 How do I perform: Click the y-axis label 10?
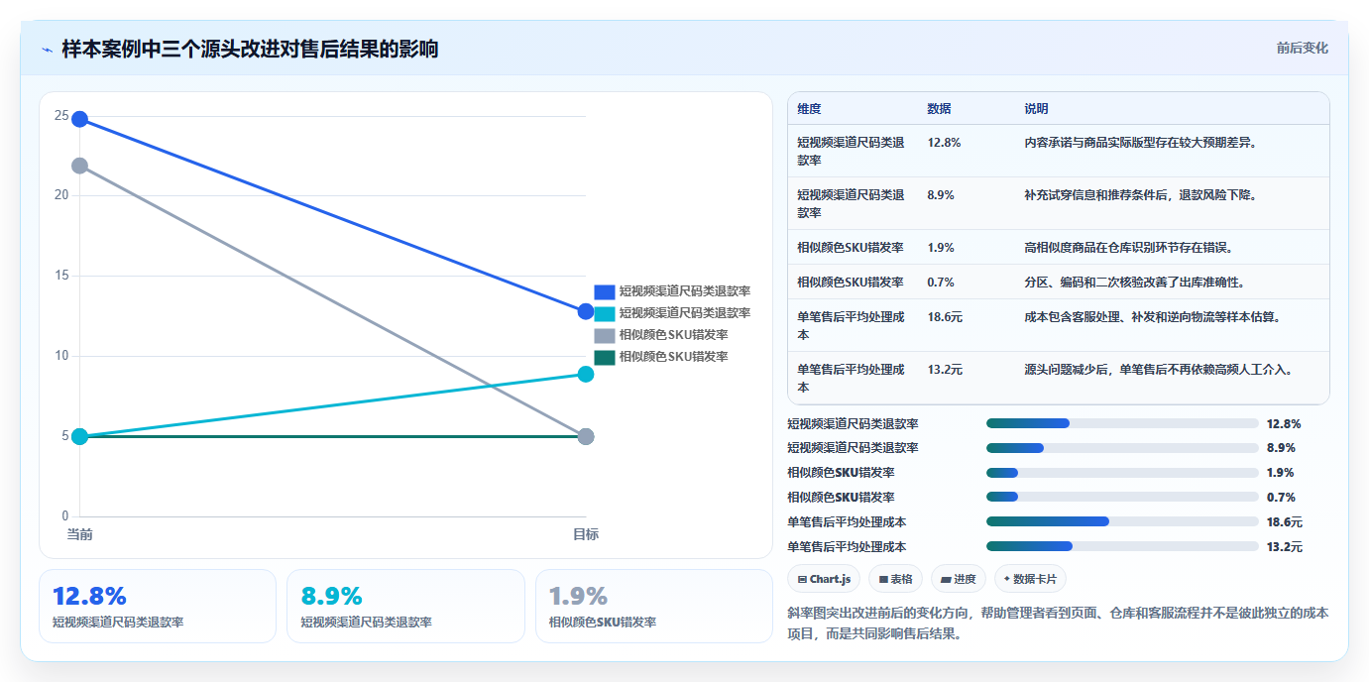[61, 356]
